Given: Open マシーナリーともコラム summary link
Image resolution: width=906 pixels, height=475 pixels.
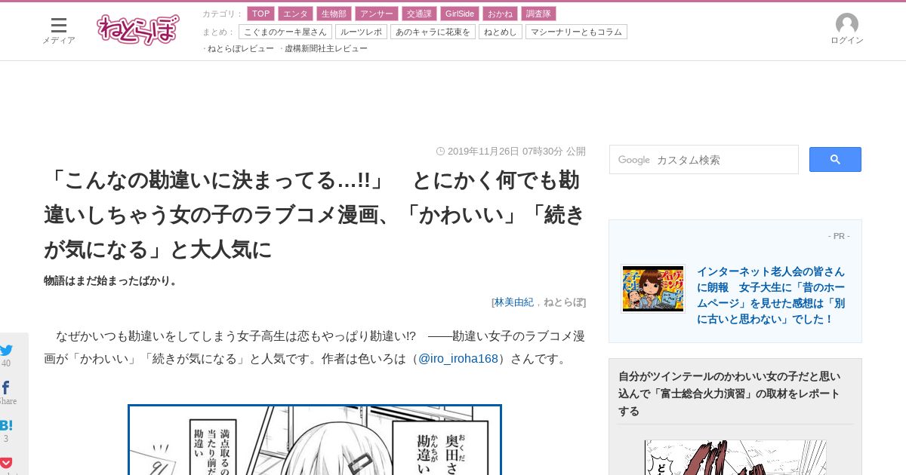Looking at the screenshot, I should click(x=576, y=32).
